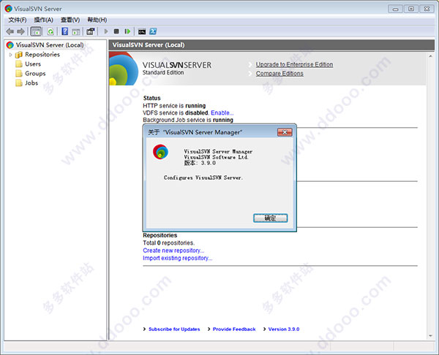Image resolution: width=439 pixels, height=355 pixels.
Task: Click Subscribe for Updates link
Action: click(174, 329)
